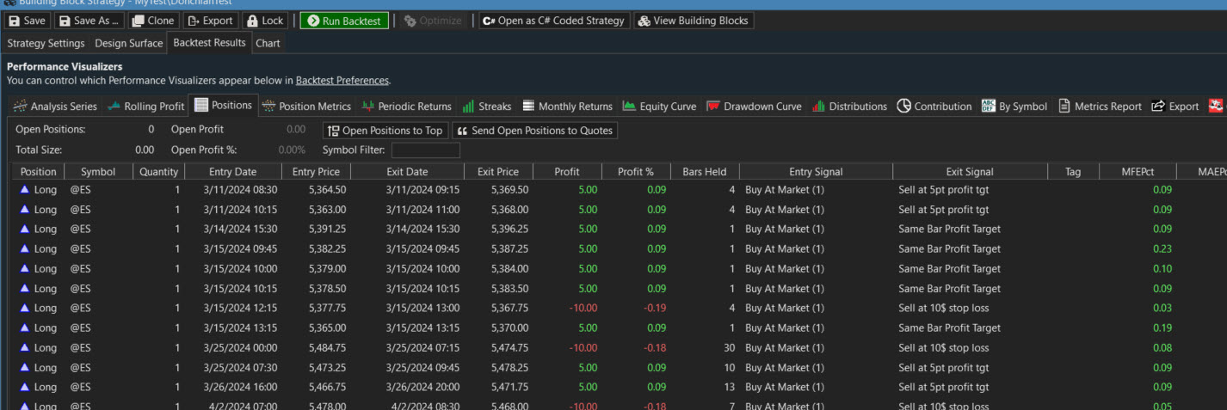Click Send Open Positions to Quotes

click(534, 131)
